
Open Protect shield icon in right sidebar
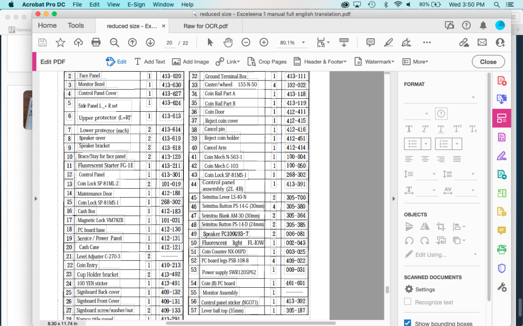501,268
